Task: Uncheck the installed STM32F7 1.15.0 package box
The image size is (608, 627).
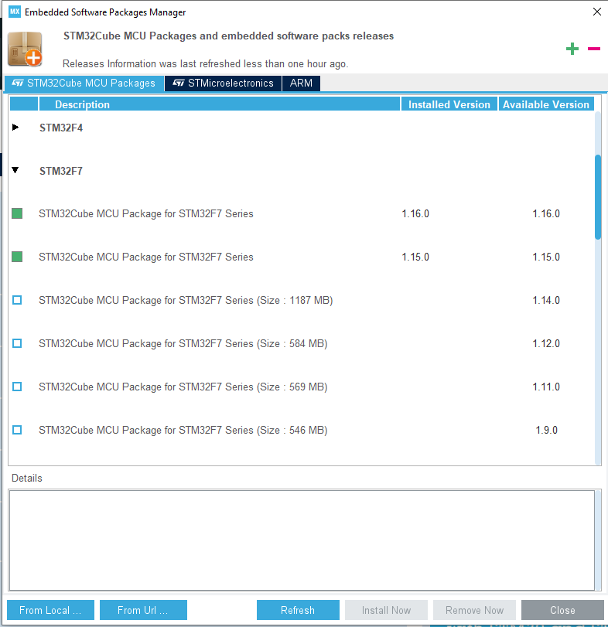Action: (17, 257)
